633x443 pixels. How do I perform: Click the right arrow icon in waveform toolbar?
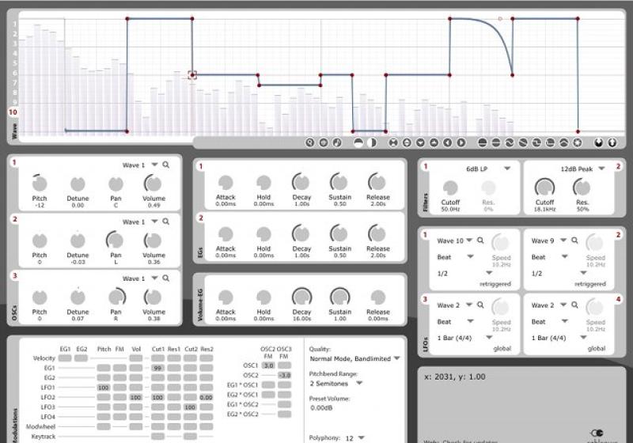pos(461,142)
